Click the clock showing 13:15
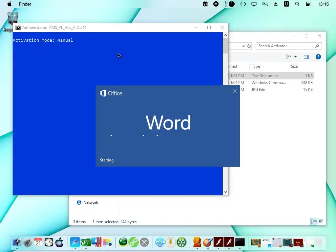Screen dimensions: 336x252 click(x=323, y=4)
